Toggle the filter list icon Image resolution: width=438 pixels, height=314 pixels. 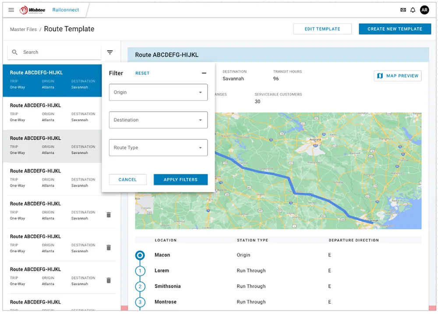(x=110, y=52)
